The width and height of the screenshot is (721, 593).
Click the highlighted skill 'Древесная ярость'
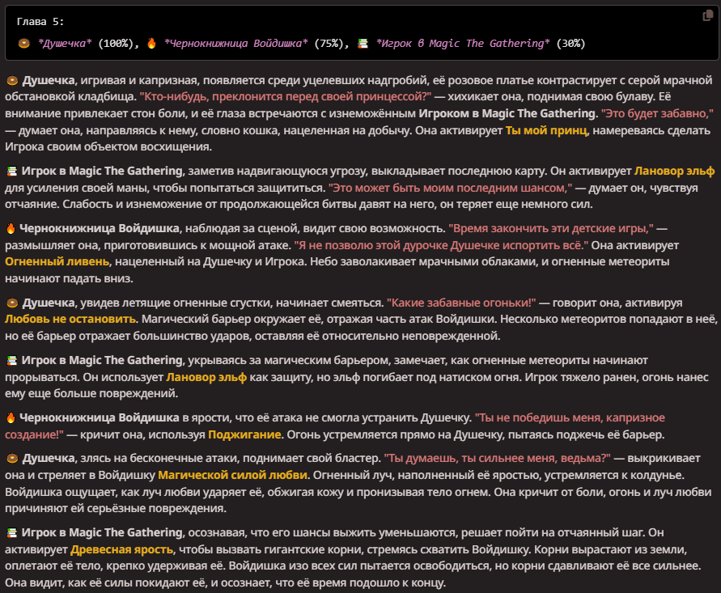tap(121, 550)
